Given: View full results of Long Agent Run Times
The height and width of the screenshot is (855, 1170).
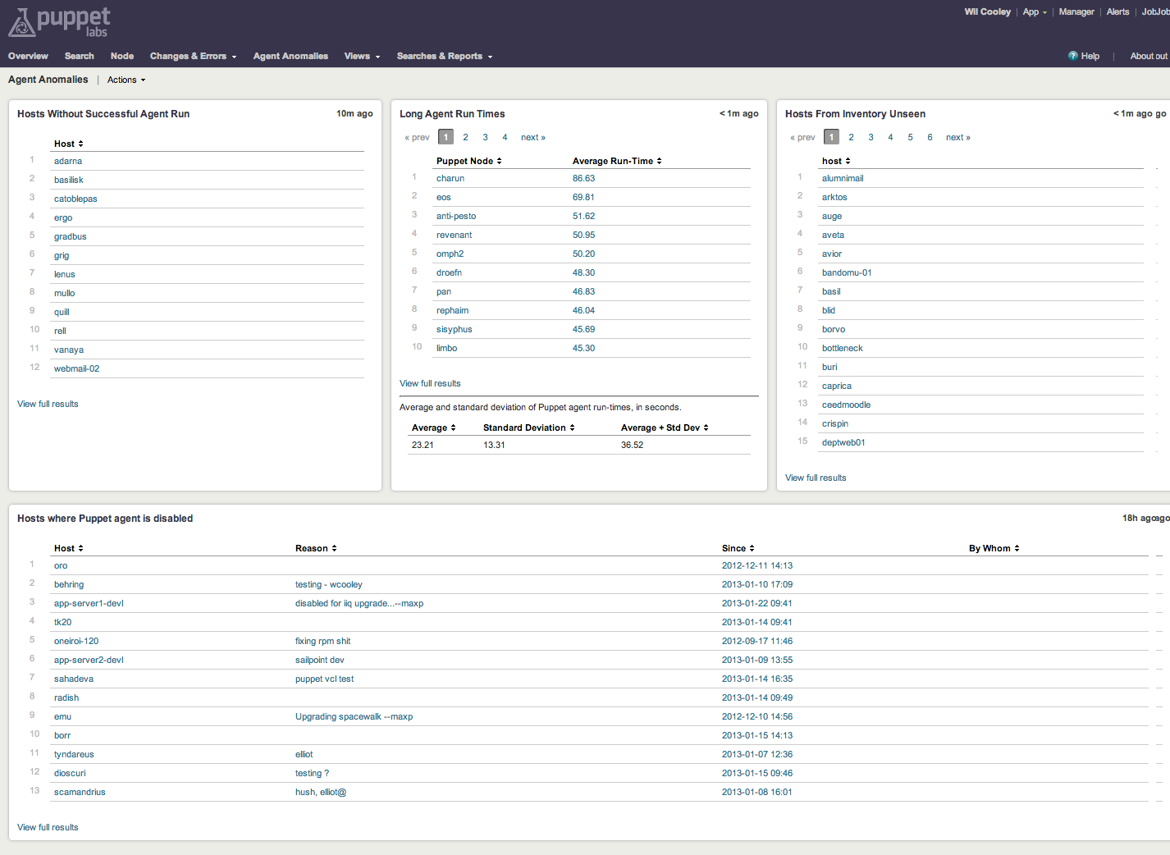Looking at the screenshot, I should [430, 383].
